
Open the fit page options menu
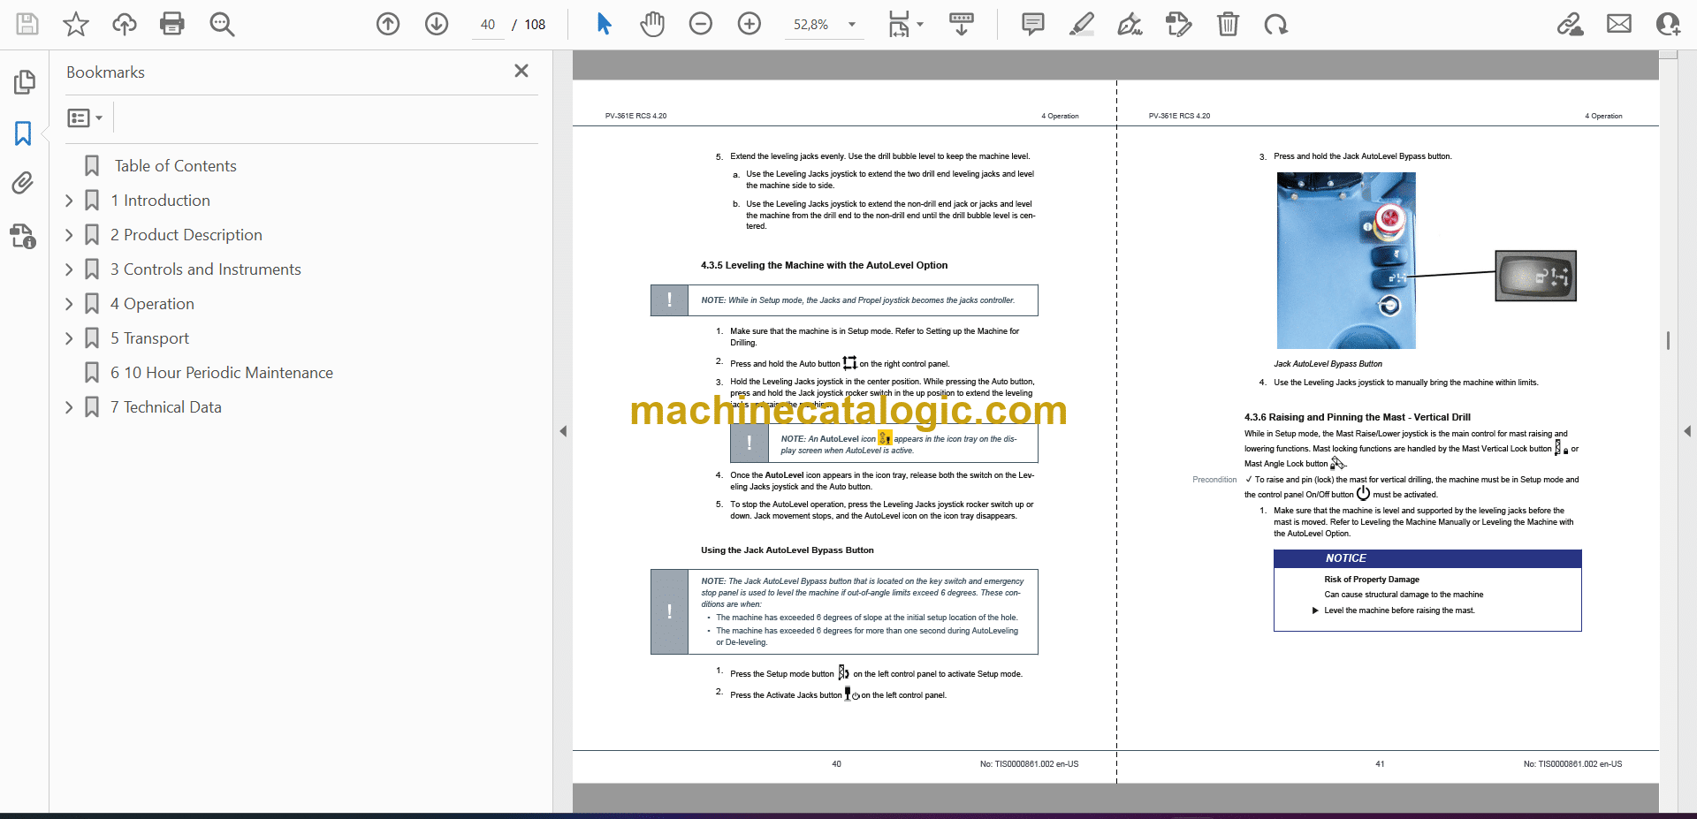click(905, 24)
